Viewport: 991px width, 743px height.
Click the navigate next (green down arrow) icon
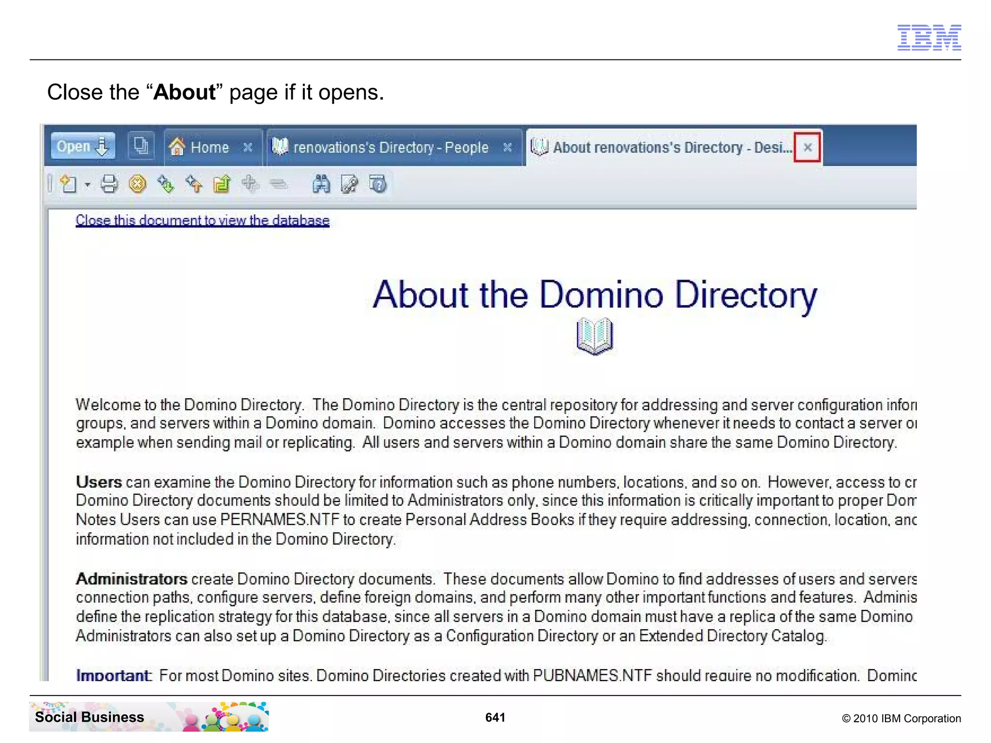coord(165,184)
